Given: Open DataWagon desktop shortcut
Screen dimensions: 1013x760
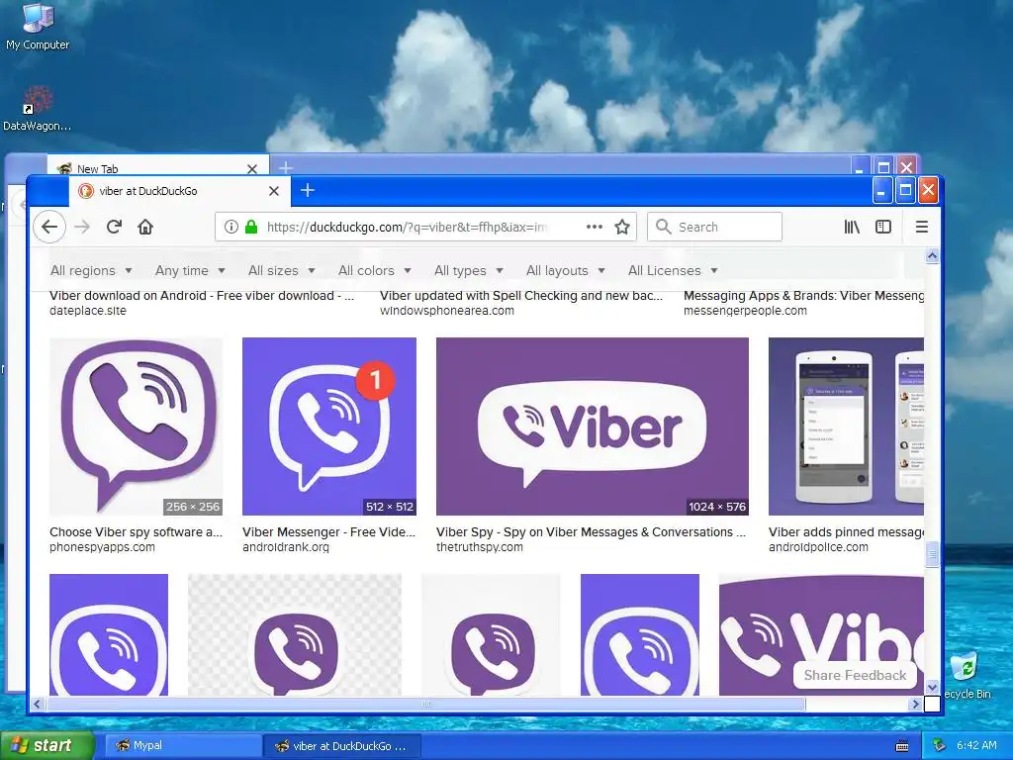Looking at the screenshot, I should tap(37, 109).
